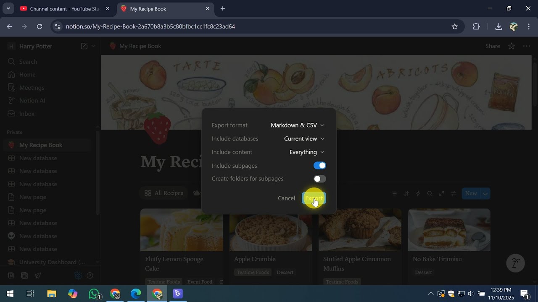The height and width of the screenshot is (302, 538).
Task: Turn off Include subpages toggle
Action: pos(320,166)
